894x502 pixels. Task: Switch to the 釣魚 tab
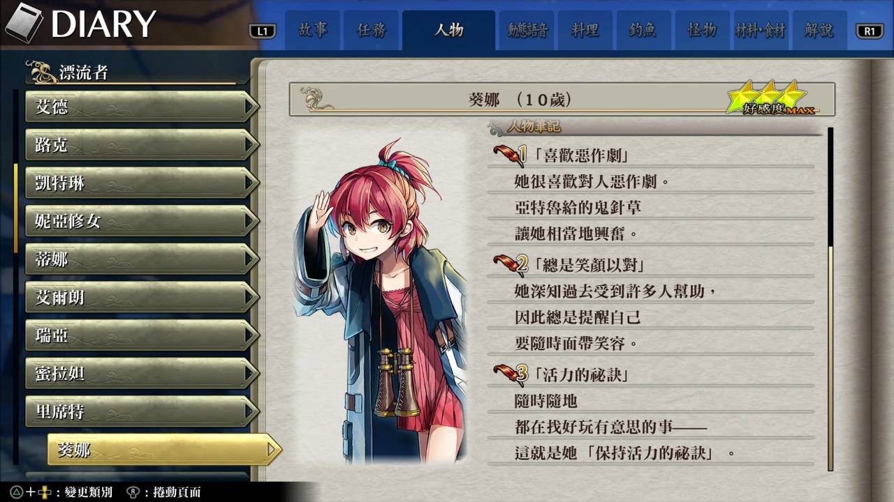point(643,31)
